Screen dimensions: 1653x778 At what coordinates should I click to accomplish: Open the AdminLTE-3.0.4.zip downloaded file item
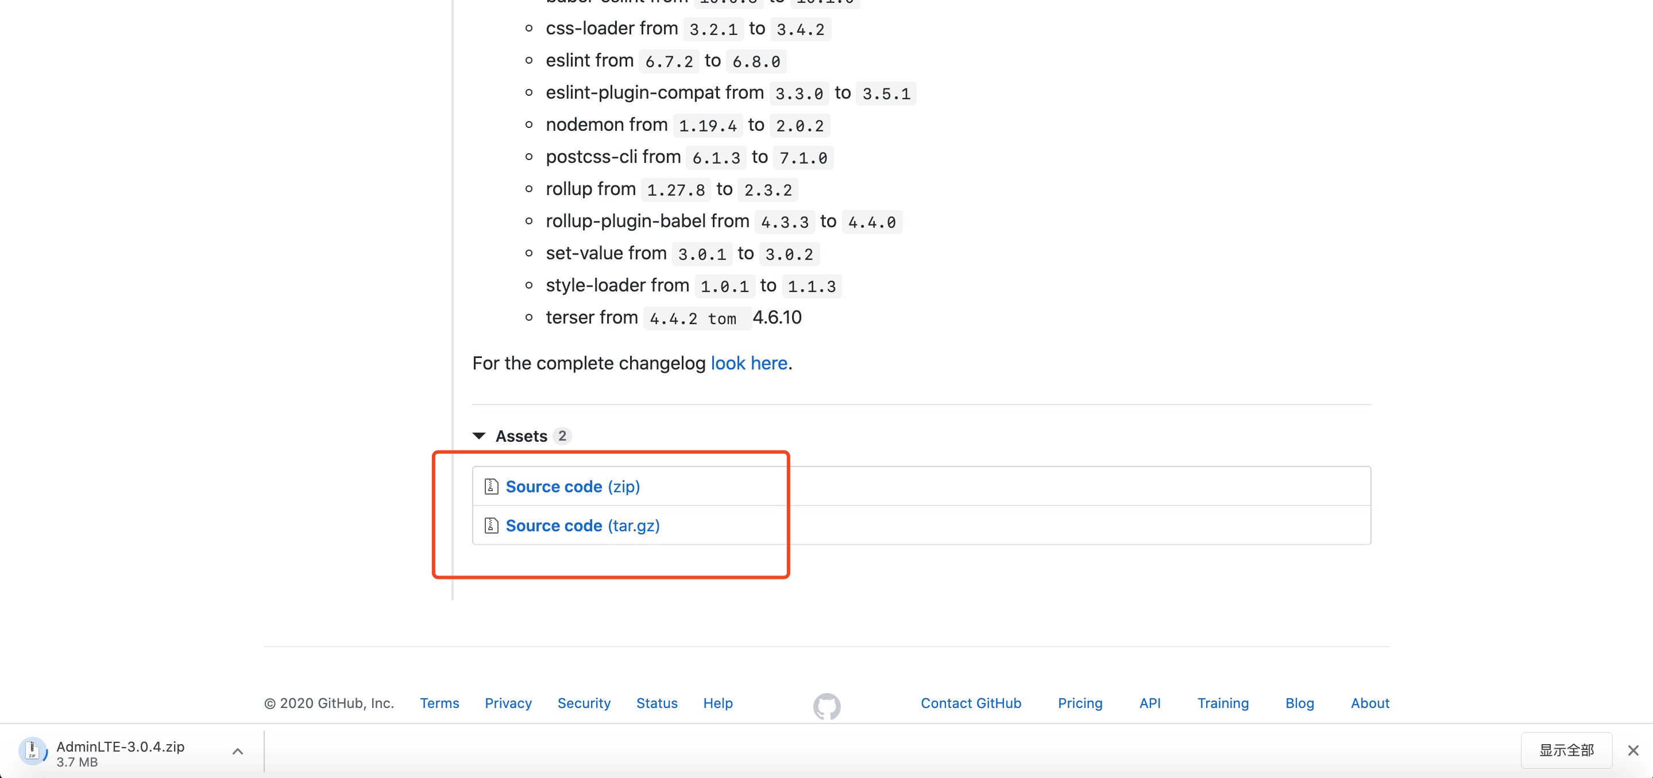point(121,751)
